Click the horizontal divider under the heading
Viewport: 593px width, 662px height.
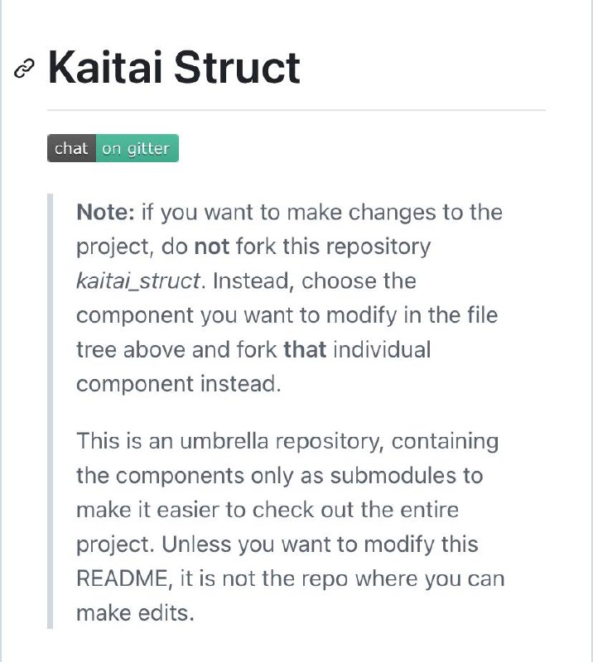point(296,110)
